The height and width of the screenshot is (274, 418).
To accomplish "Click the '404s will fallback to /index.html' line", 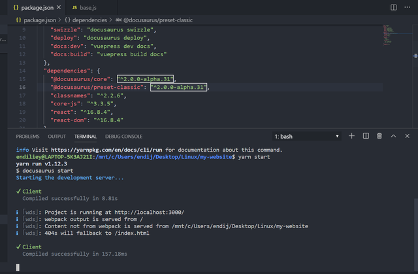I will pos(97,233).
